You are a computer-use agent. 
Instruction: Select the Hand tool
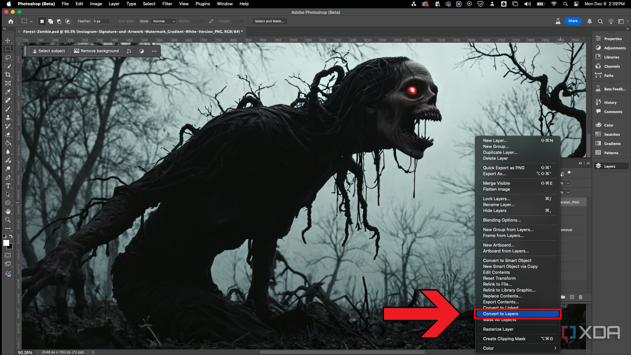(8, 211)
